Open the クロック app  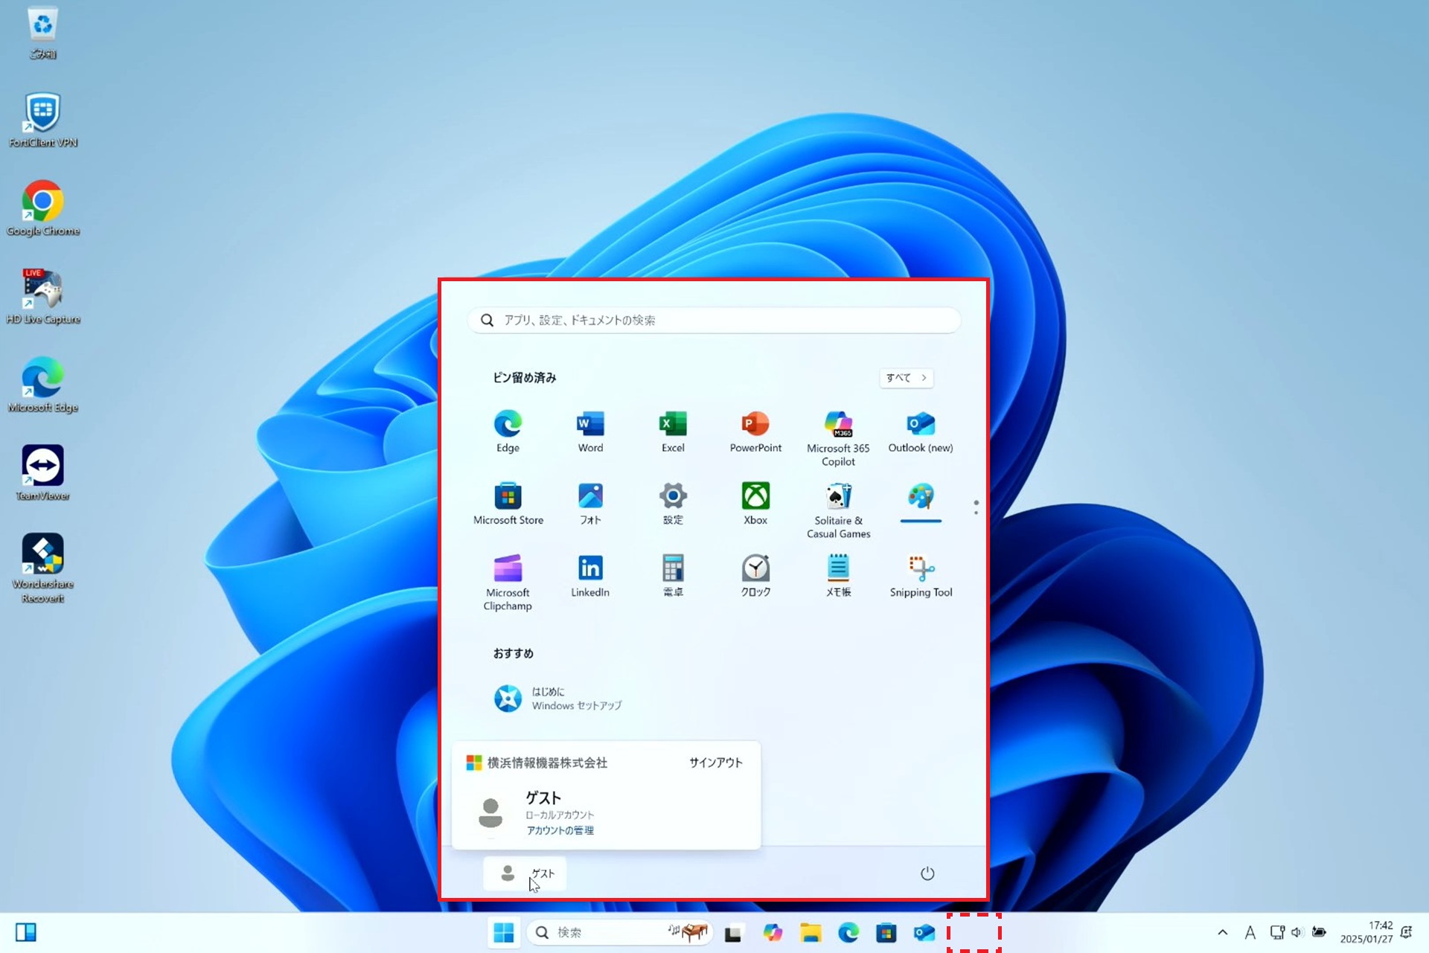coord(755,575)
